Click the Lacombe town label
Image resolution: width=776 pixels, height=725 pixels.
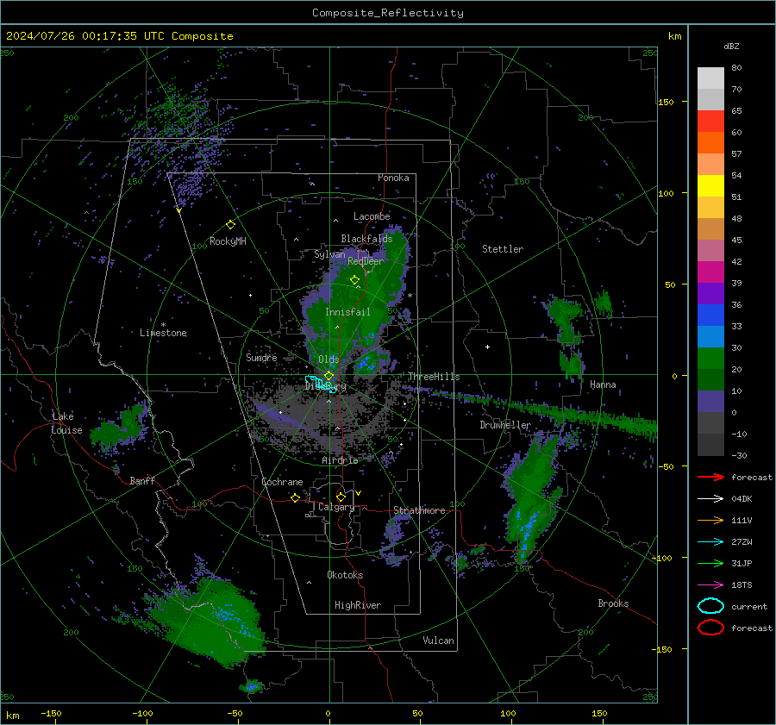pyautogui.click(x=372, y=216)
